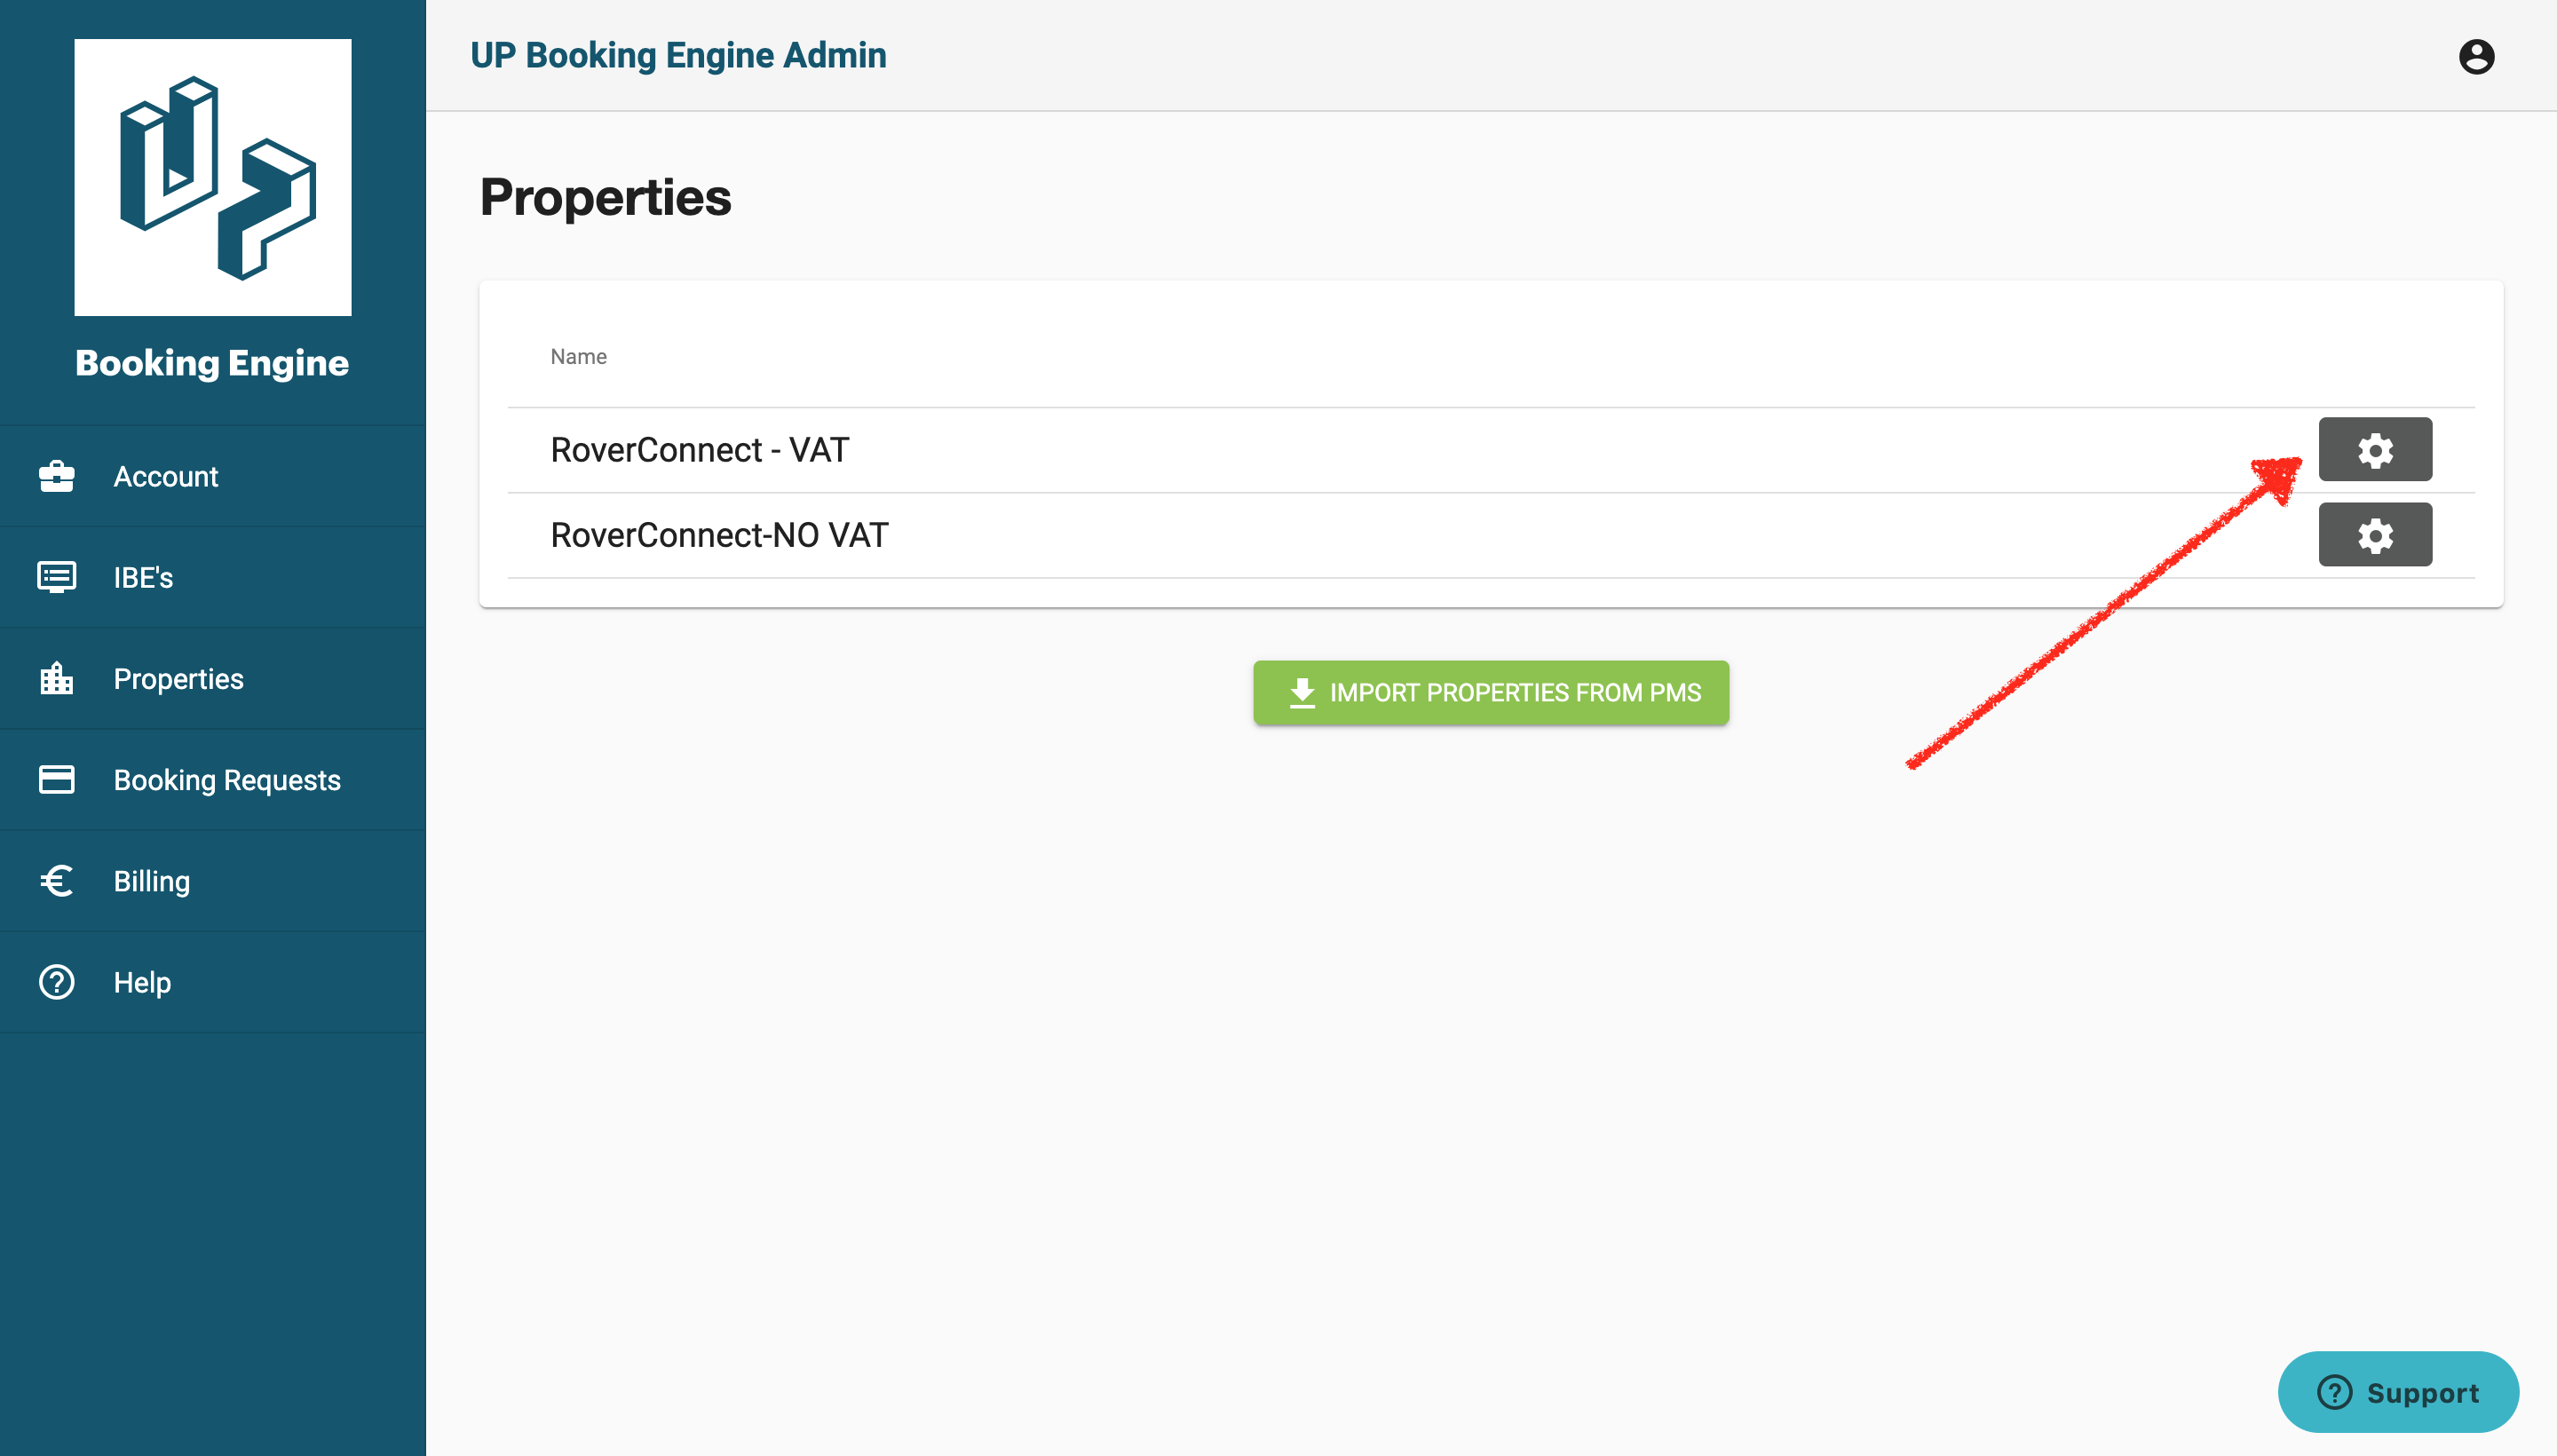Click the IBE's monitor icon
Screen dimensions: 2557x1456
57,577
